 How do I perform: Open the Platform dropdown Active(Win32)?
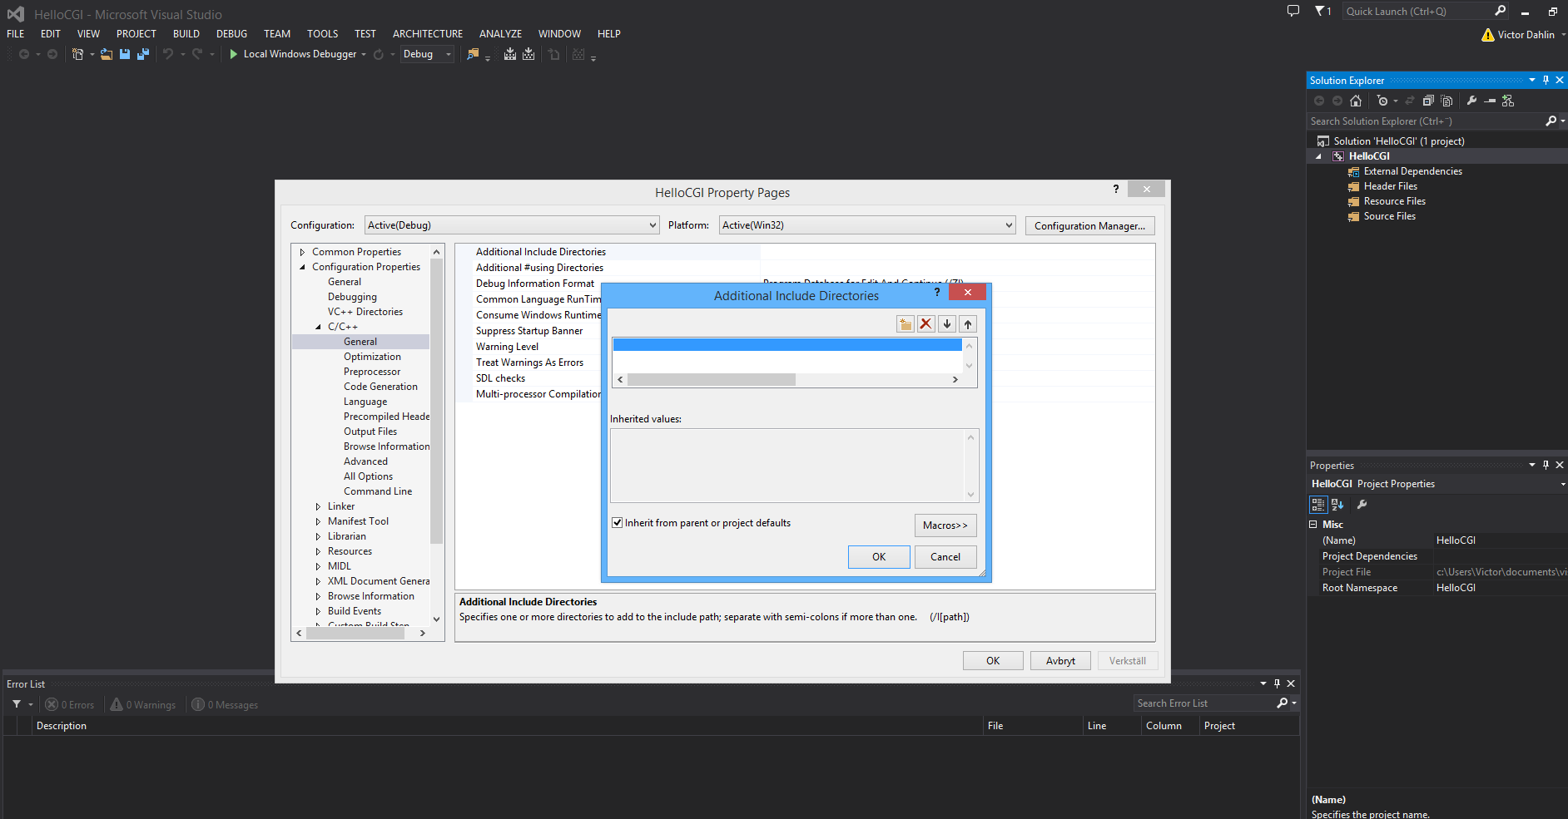tap(867, 225)
